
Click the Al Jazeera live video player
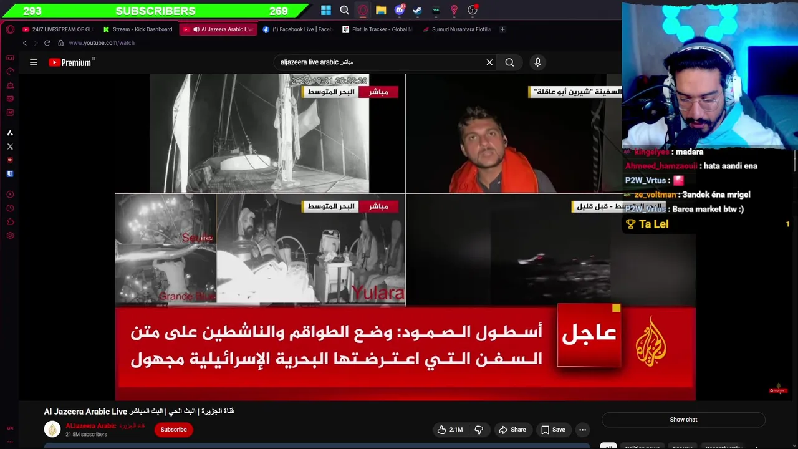pos(405,237)
